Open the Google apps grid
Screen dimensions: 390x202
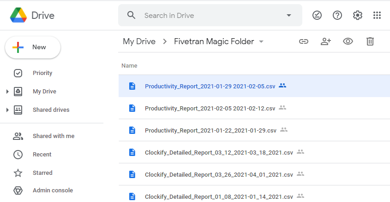377,15
